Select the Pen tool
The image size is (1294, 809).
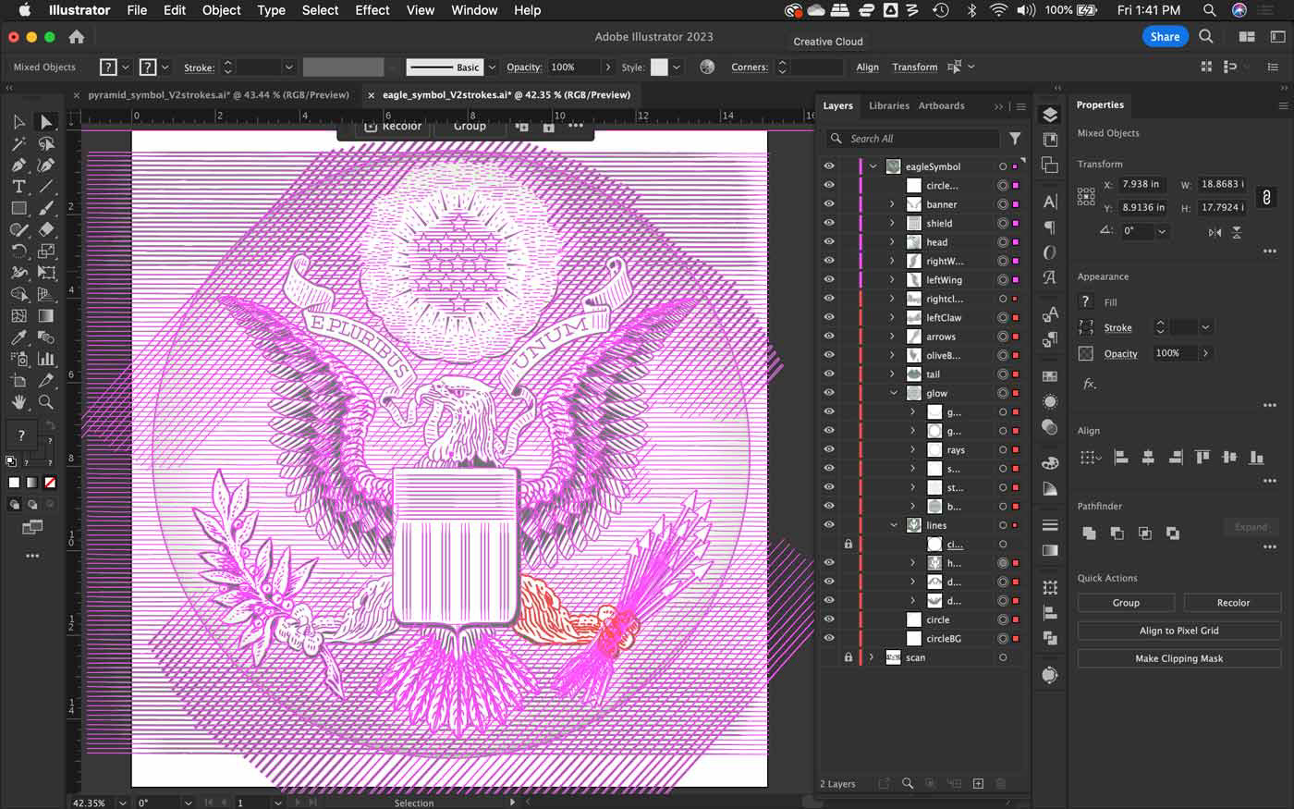[x=18, y=165]
